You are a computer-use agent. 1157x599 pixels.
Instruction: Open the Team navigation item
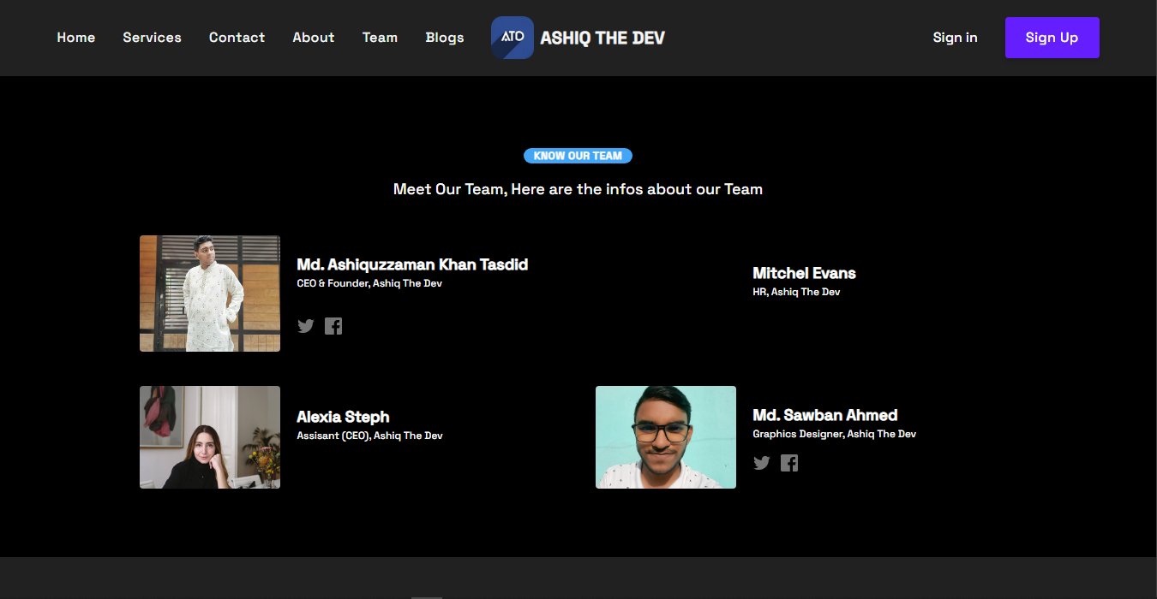point(380,38)
